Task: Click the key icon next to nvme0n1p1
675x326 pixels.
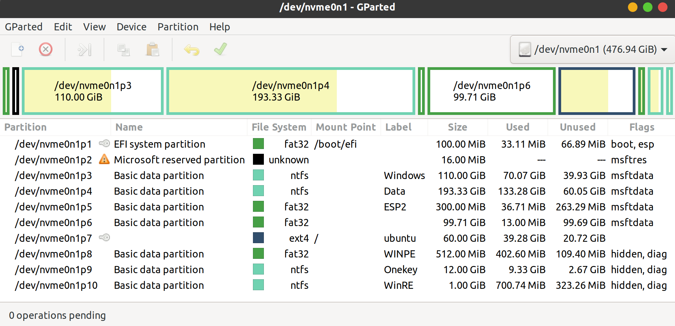Action: 104,144
